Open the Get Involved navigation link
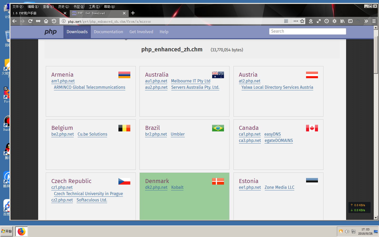The height and width of the screenshot is (237, 379). coord(141,32)
